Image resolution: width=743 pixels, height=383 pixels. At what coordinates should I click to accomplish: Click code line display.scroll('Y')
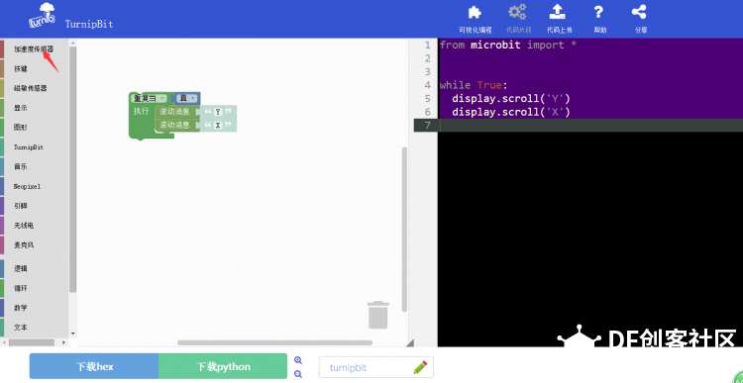click(x=511, y=99)
